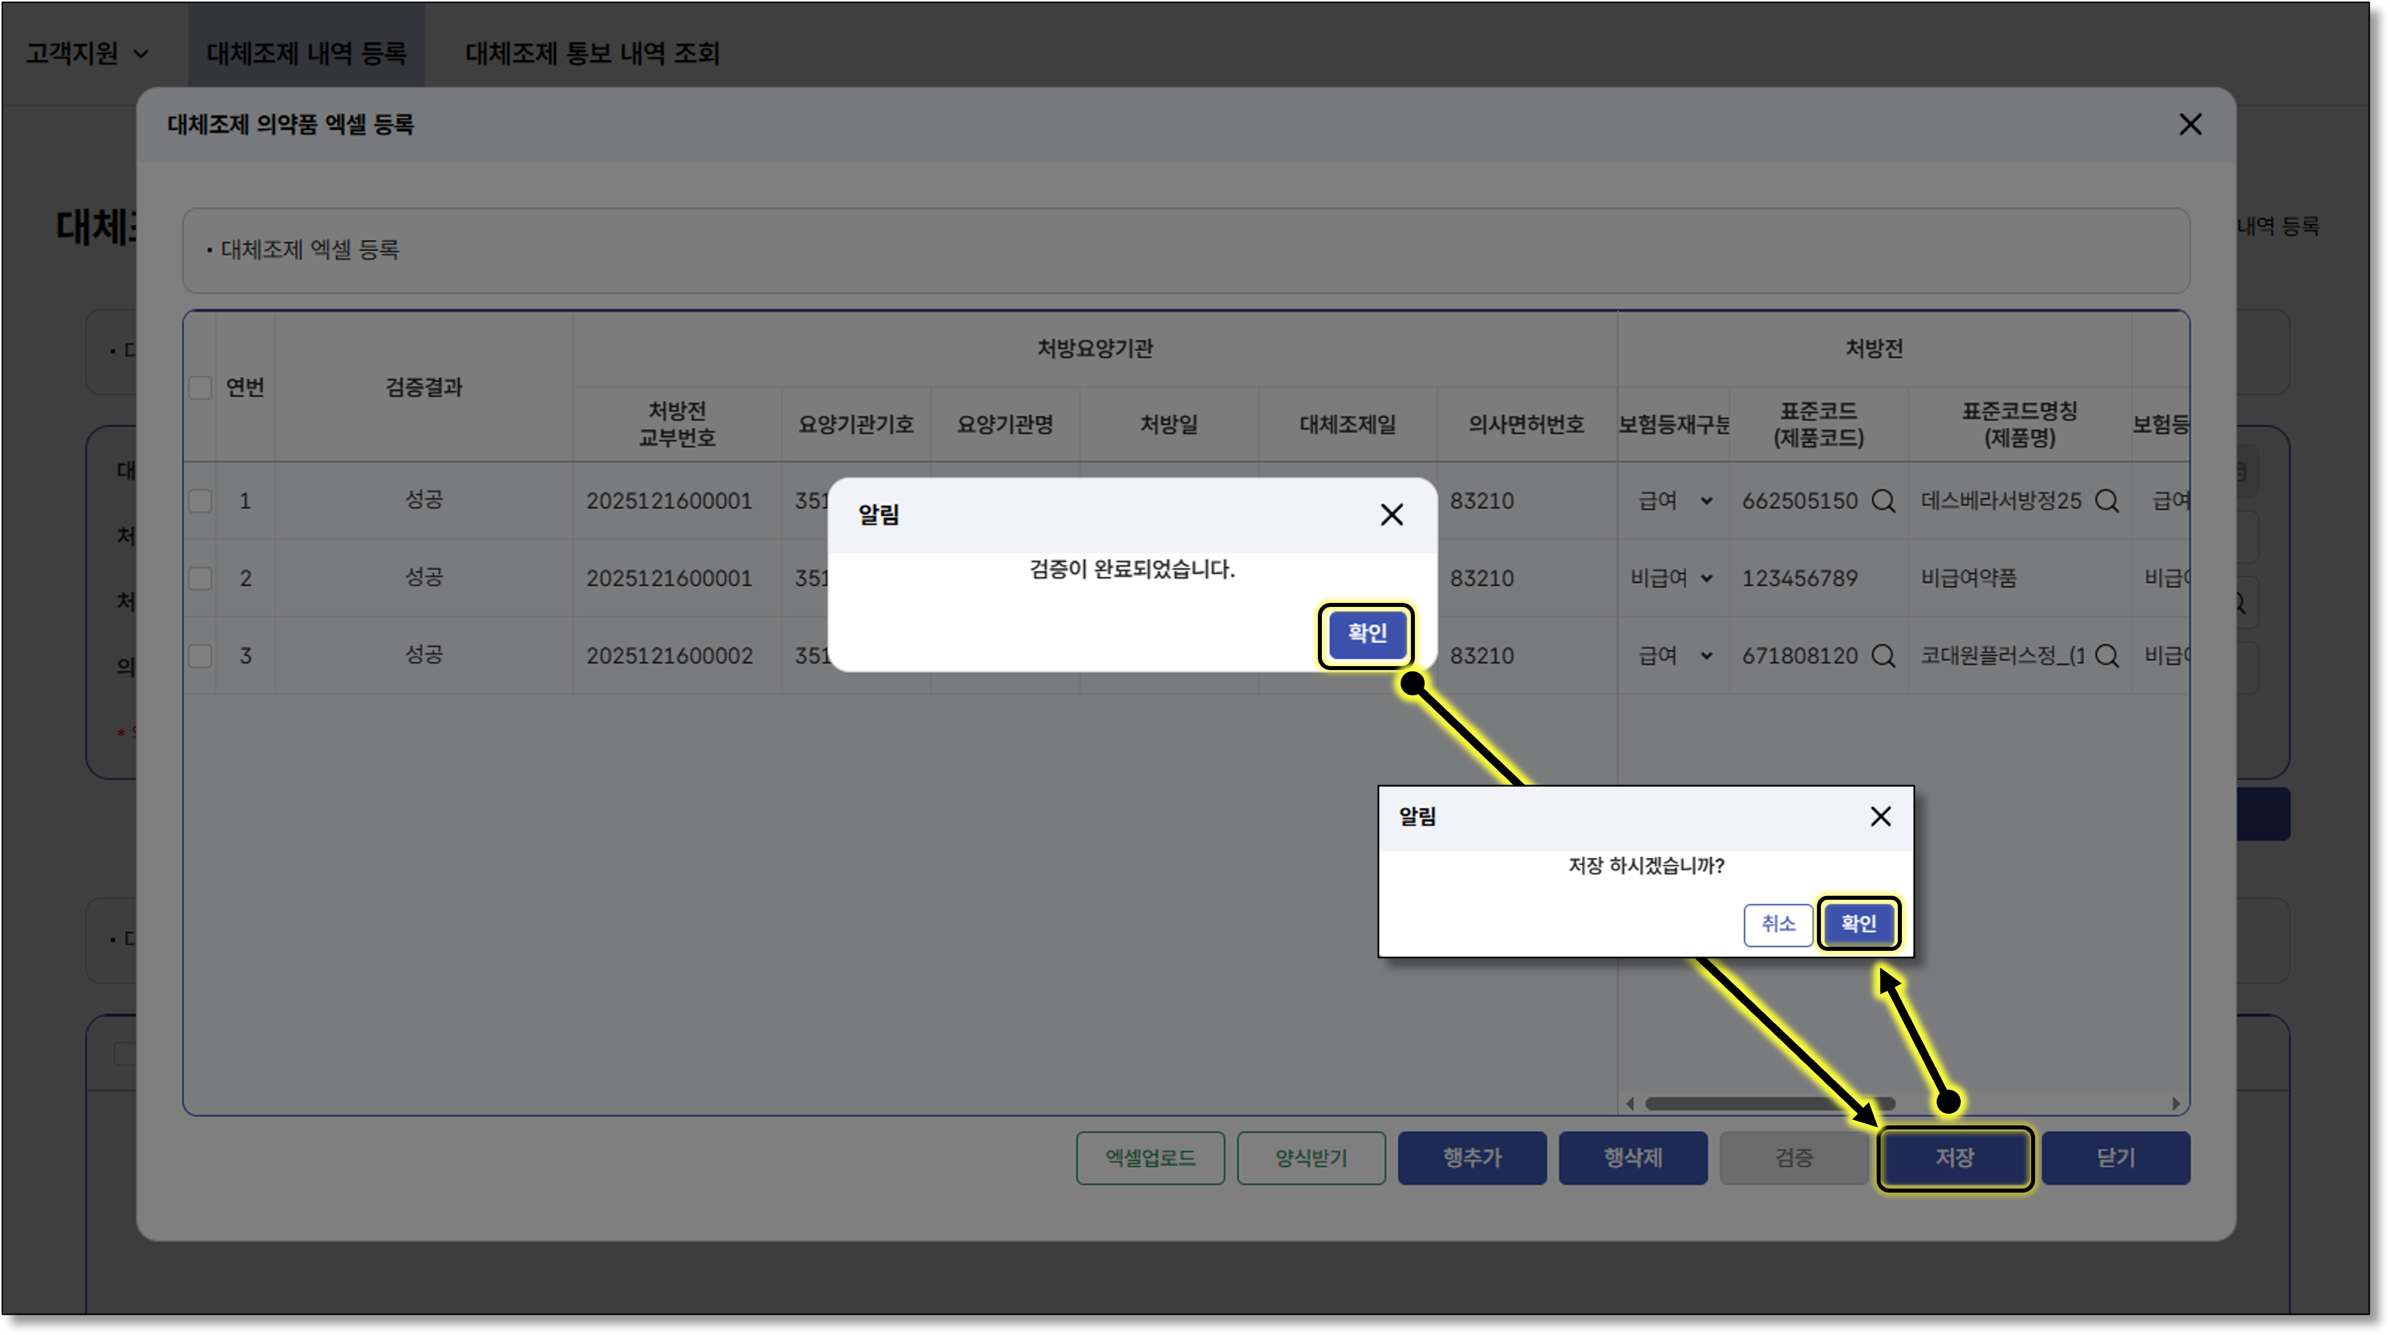The width and height of the screenshot is (2390, 1335).
Task: Close the 대체조제 의약품 엑셀 등록 dialog X
Action: tap(2190, 125)
